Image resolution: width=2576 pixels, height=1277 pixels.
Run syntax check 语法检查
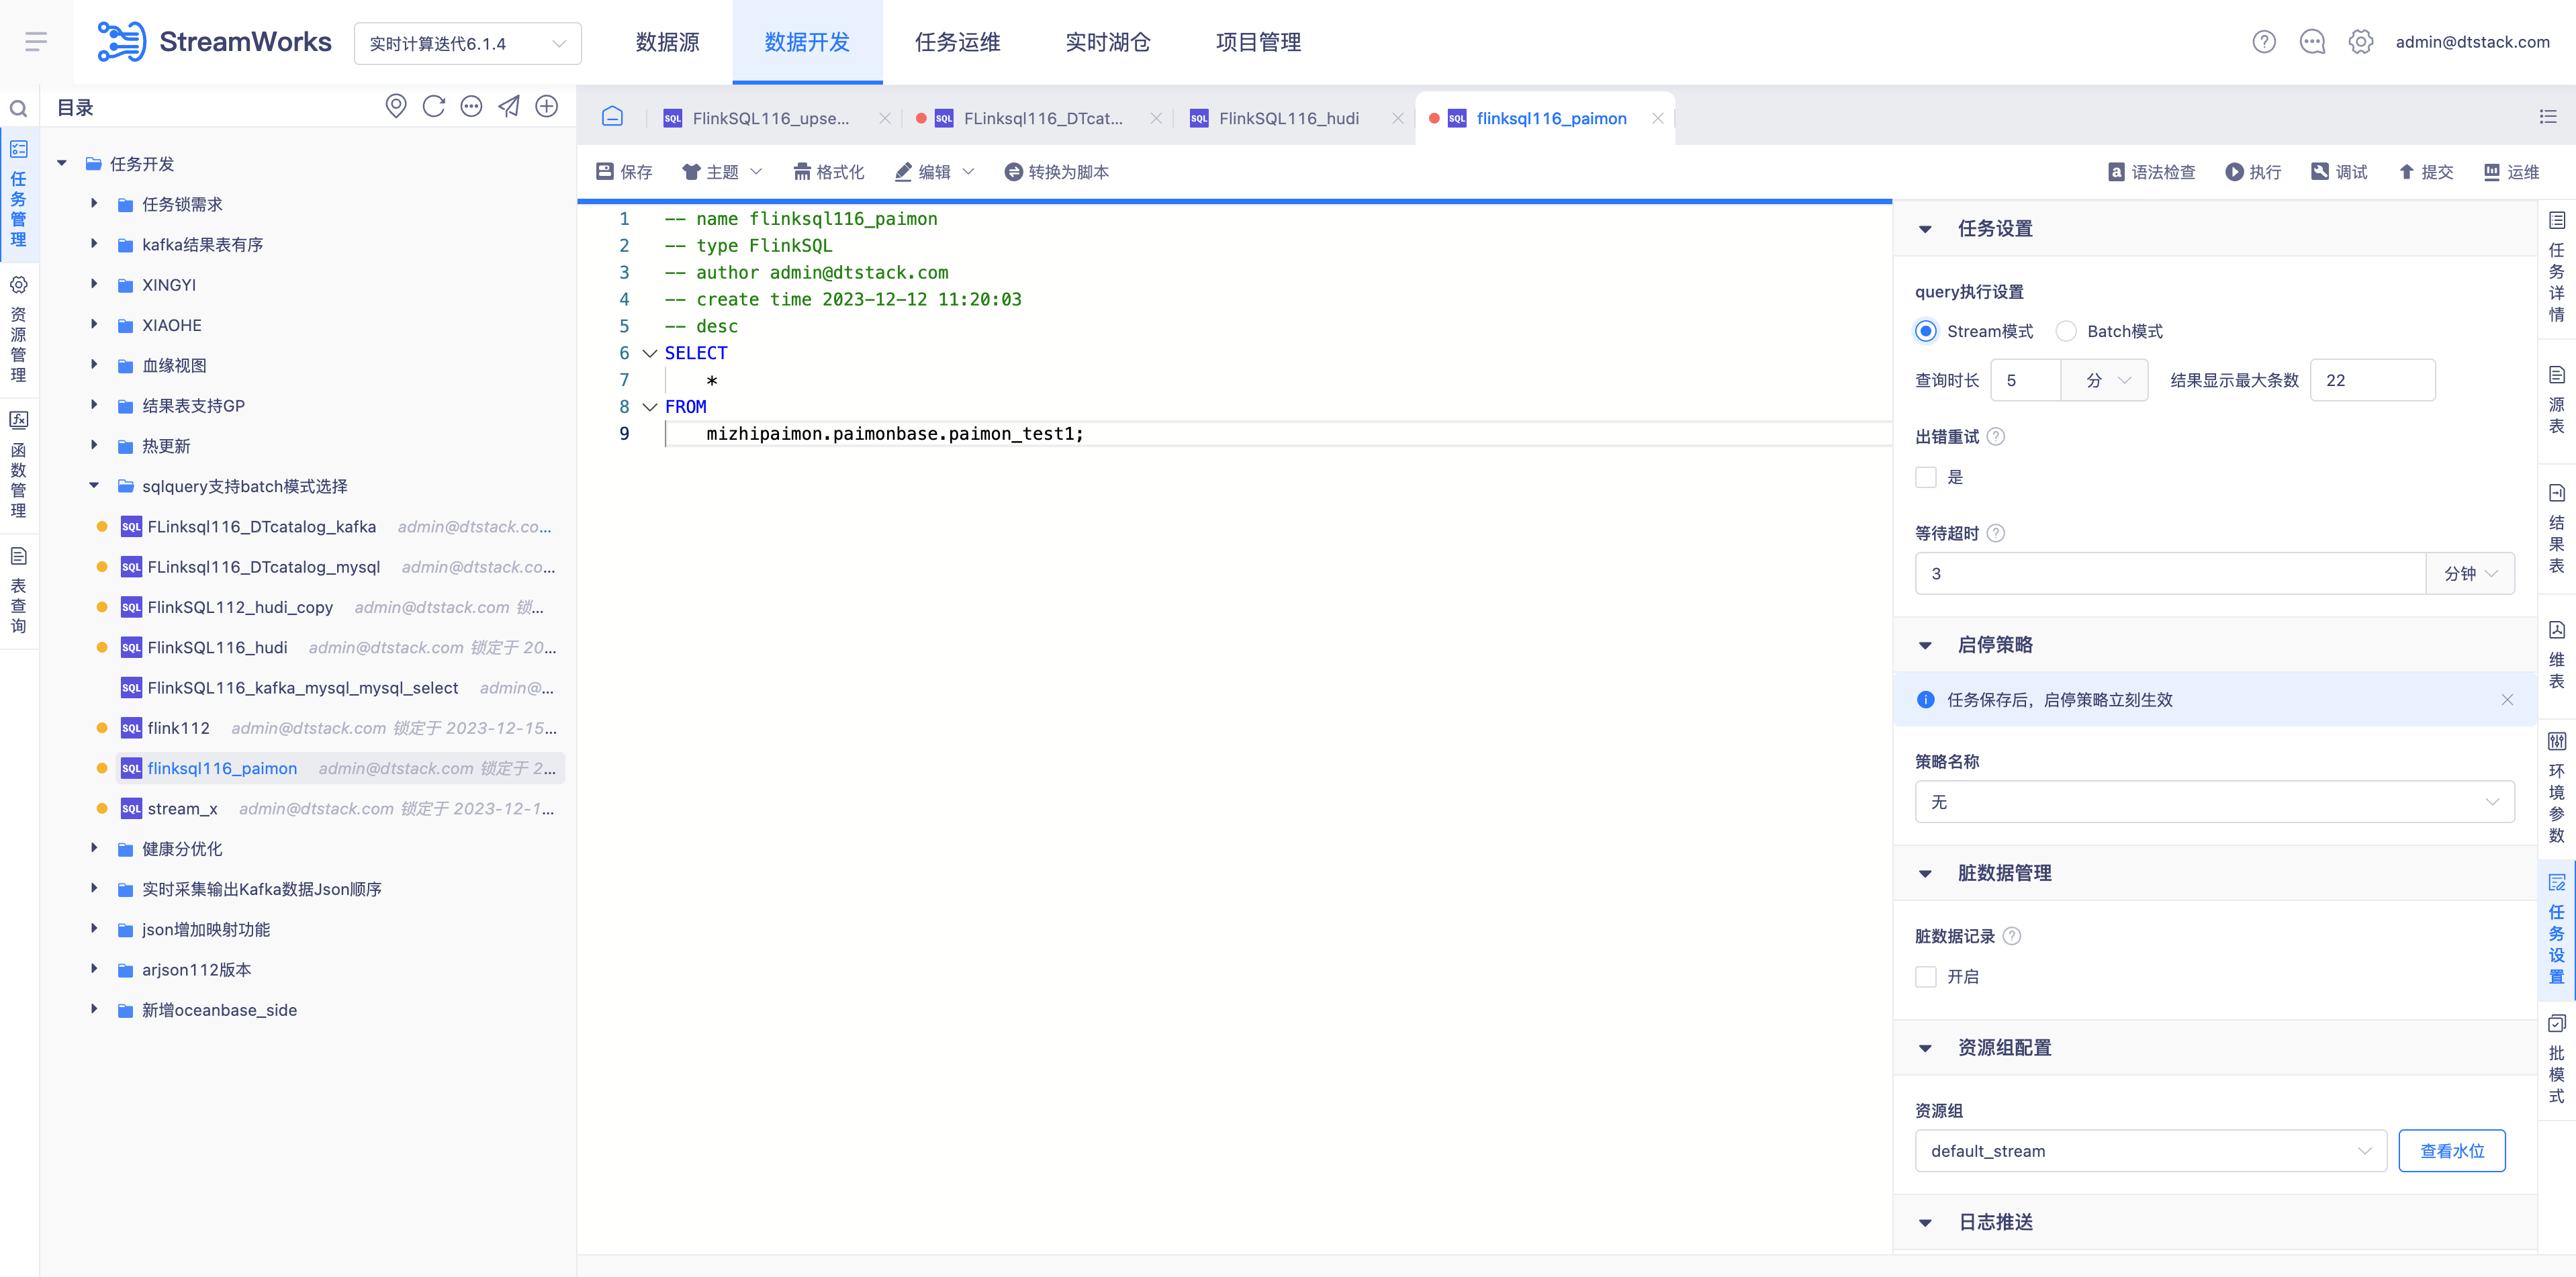2151,172
